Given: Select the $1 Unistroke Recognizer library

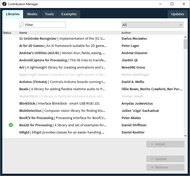Looking at the screenshot, I should pos(93,38).
